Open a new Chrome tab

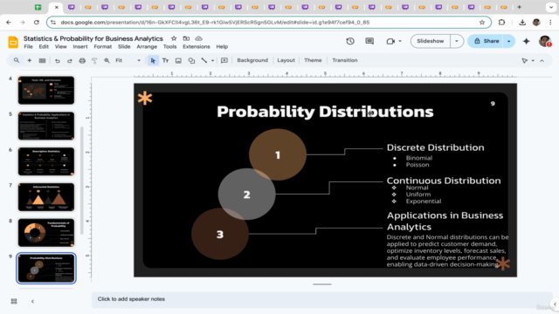point(519,7)
